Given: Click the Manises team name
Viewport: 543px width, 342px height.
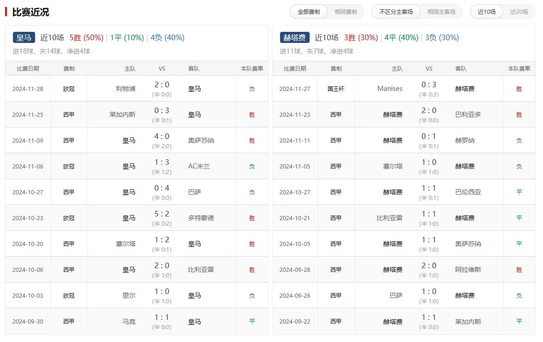Looking at the screenshot, I should click(x=390, y=89).
